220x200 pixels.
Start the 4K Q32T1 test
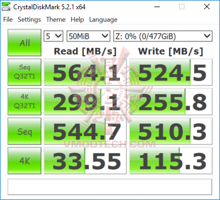[x=25, y=102]
